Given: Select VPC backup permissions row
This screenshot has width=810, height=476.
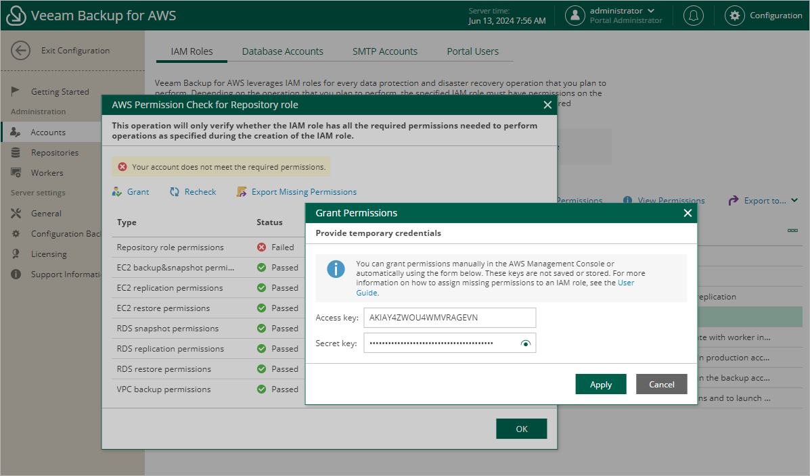Looking at the screenshot, I should [x=208, y=389].
